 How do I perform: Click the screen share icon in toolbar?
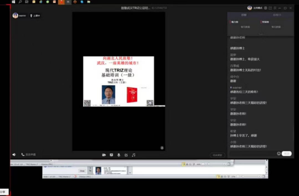112,155
